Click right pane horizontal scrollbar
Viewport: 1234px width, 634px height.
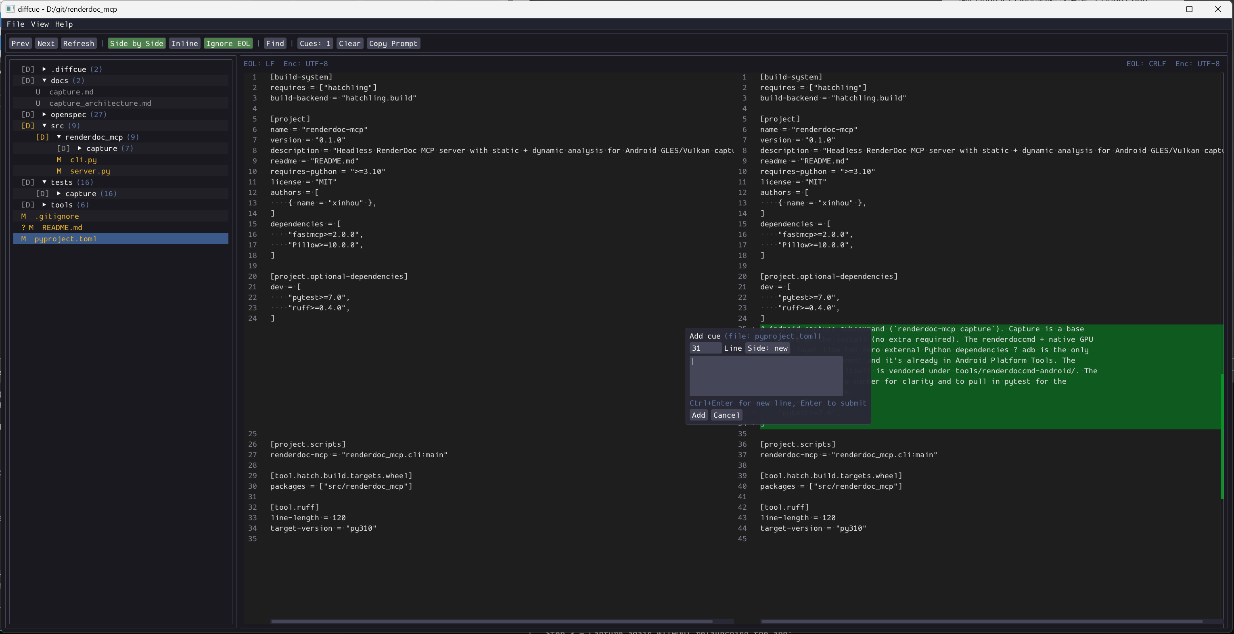tap(981, 621)
